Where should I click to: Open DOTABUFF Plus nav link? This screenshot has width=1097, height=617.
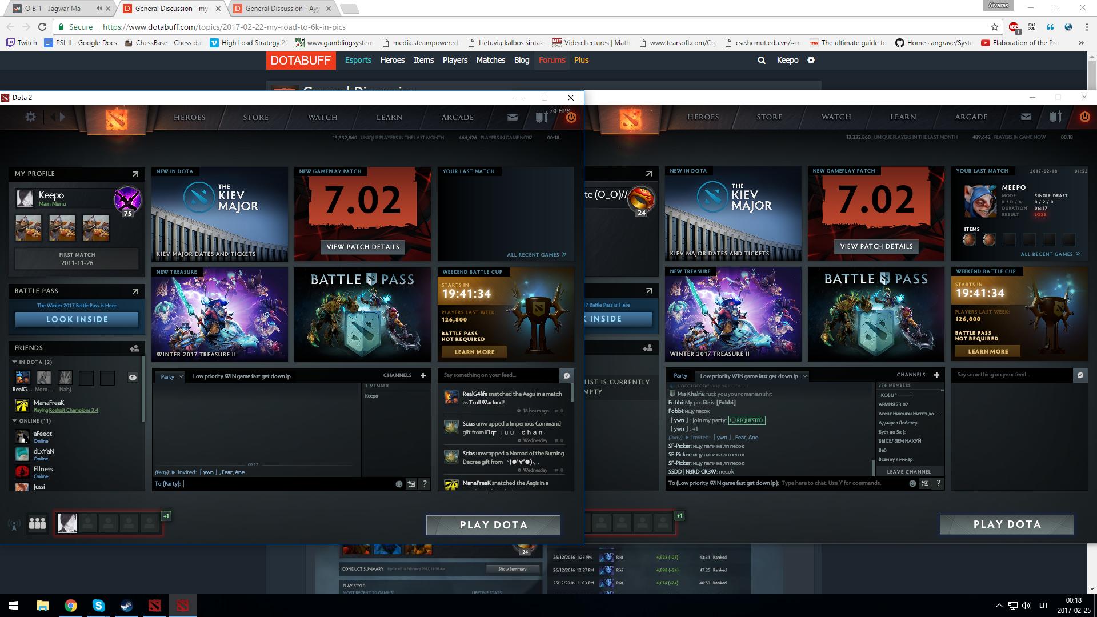click(581, 60)
